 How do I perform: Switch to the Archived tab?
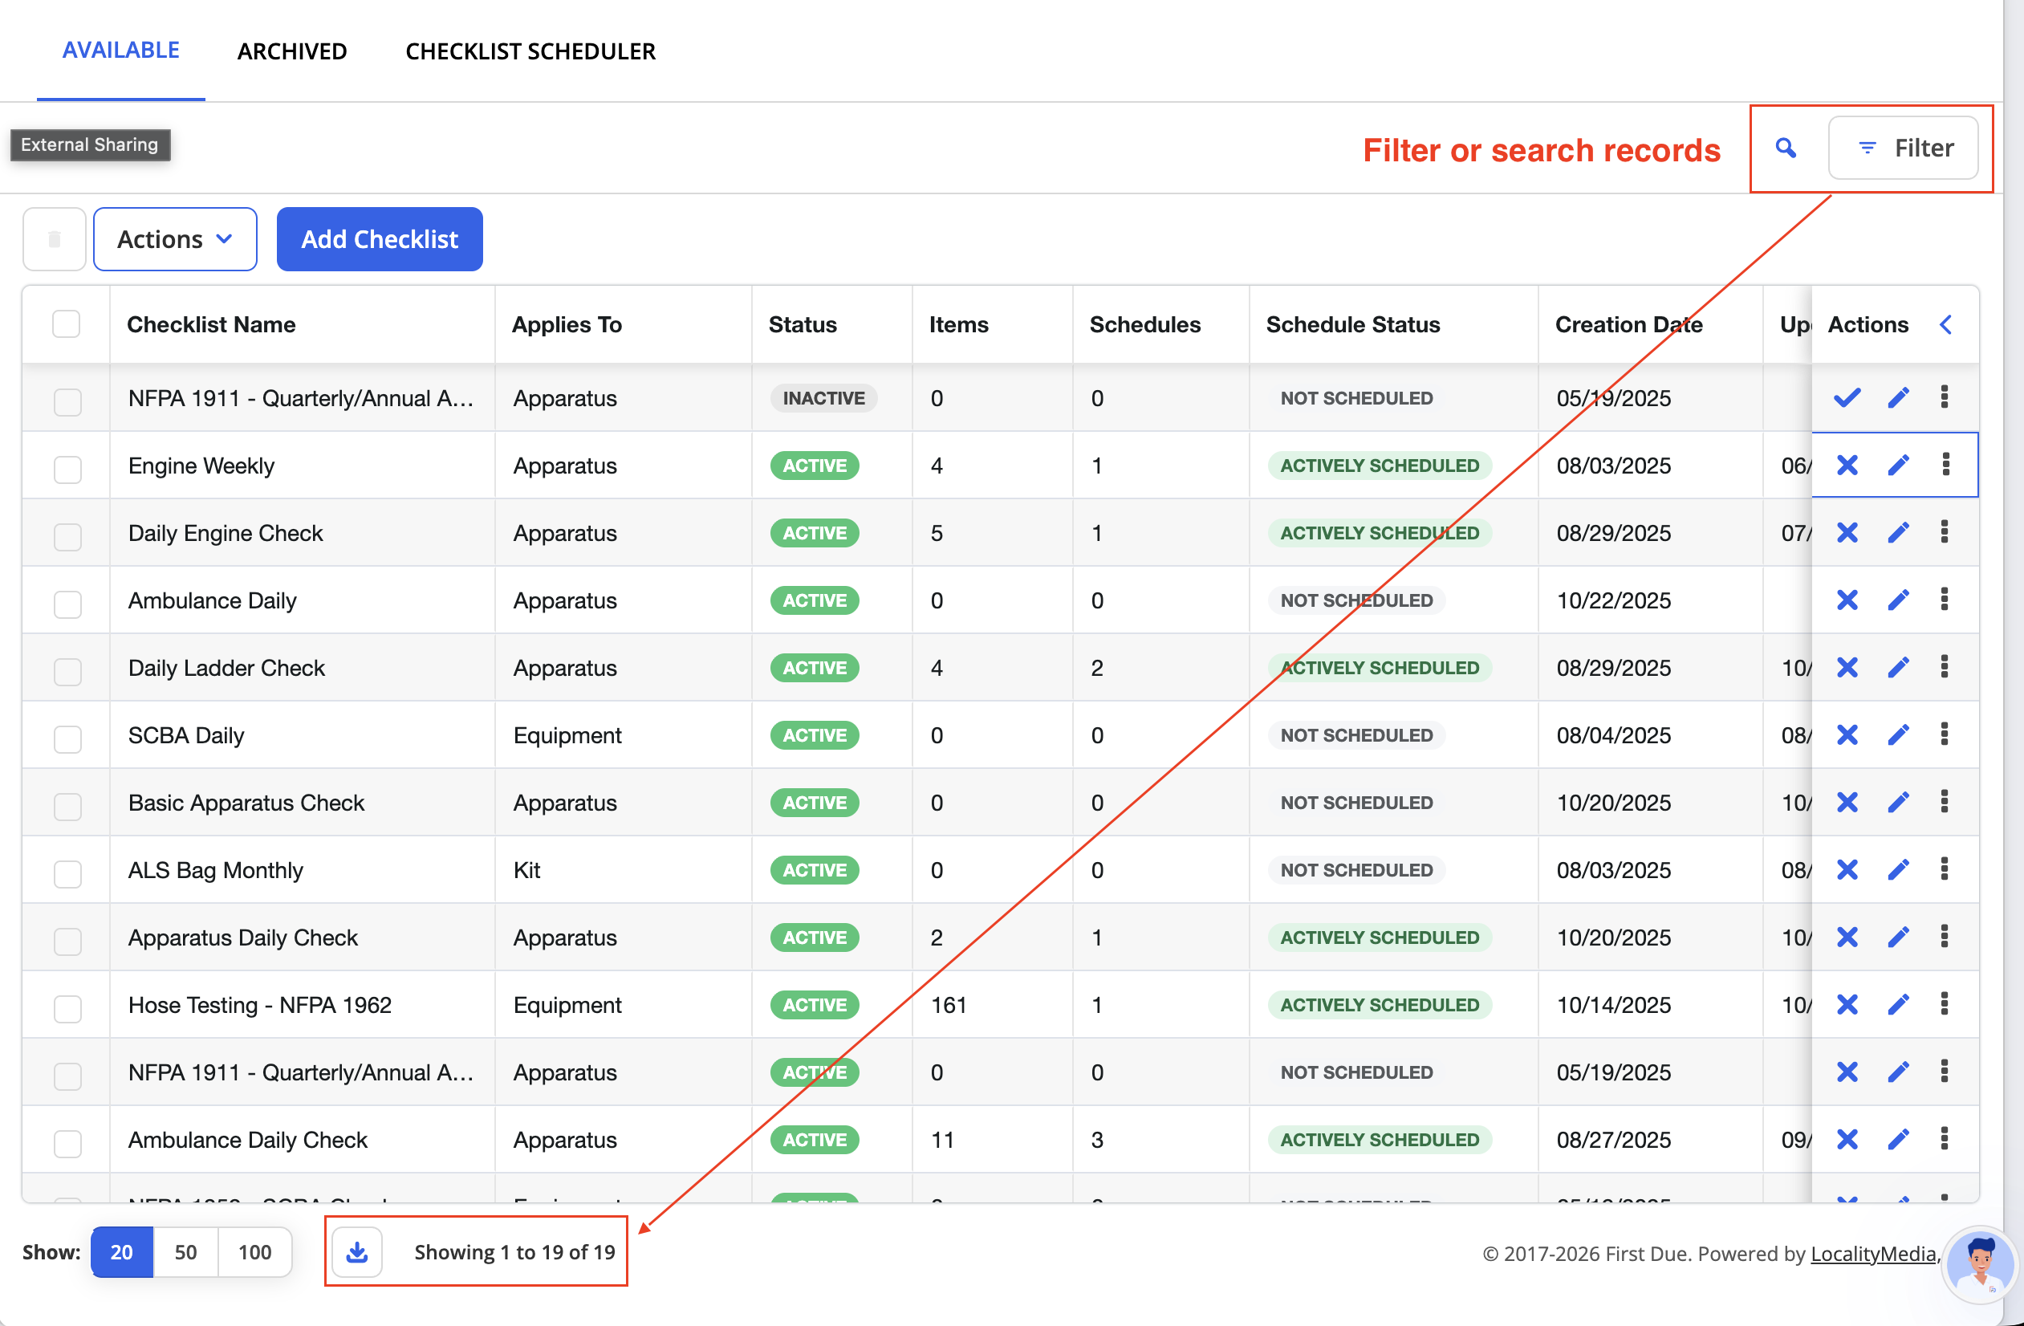[x=291, y=51]
